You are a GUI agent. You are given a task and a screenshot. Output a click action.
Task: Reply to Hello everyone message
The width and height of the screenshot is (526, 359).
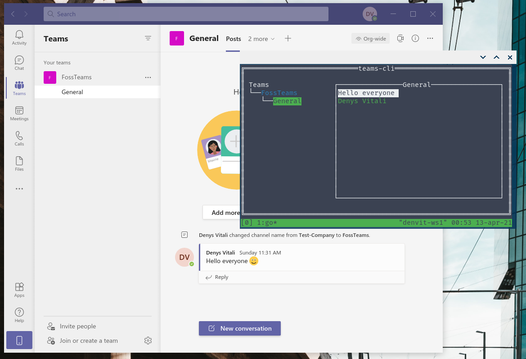point(217,277)
